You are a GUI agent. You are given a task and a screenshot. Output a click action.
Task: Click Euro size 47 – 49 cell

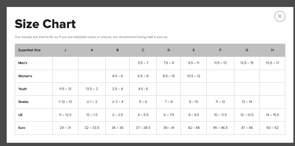[247, 128]
